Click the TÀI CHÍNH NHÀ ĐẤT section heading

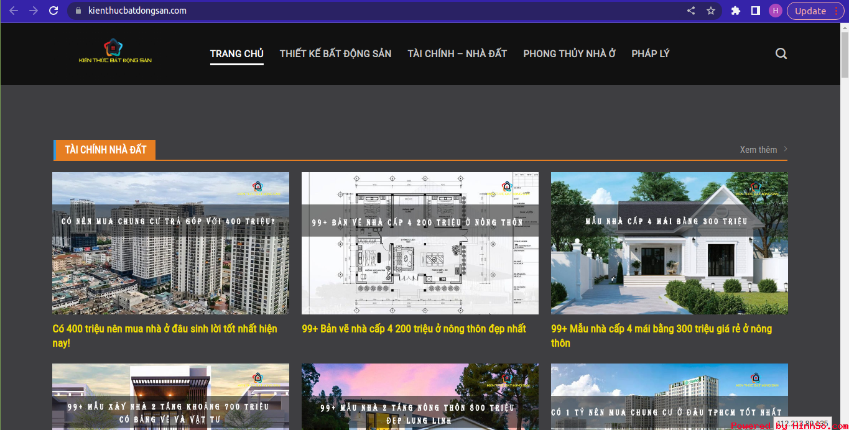pos(105,150)
